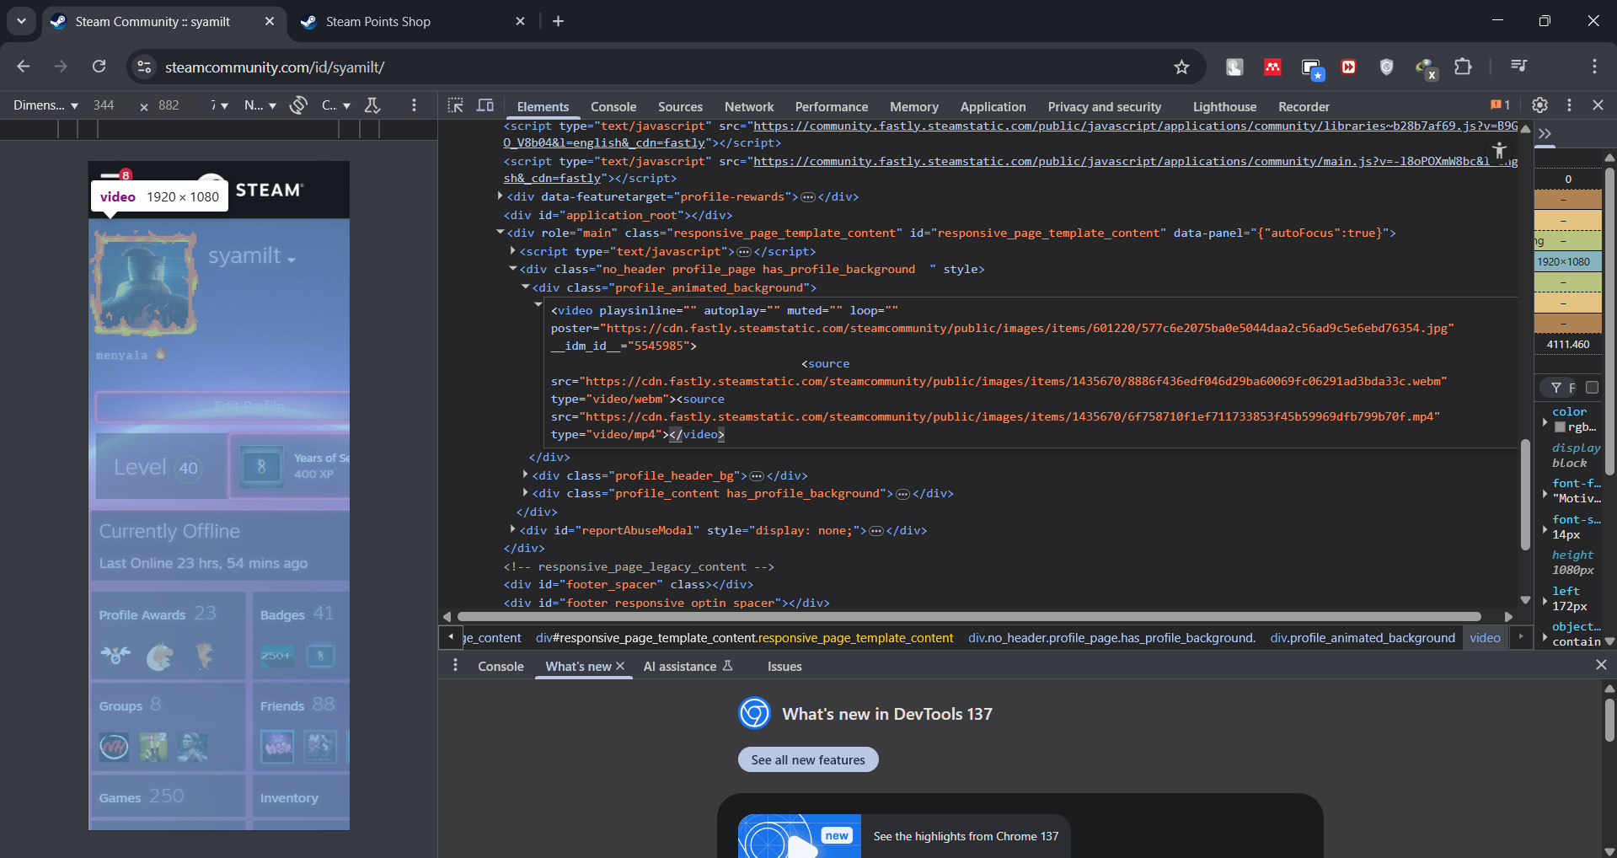
Task: Open the Lighthouse panel tab
Action: (x=1223, y=107)
